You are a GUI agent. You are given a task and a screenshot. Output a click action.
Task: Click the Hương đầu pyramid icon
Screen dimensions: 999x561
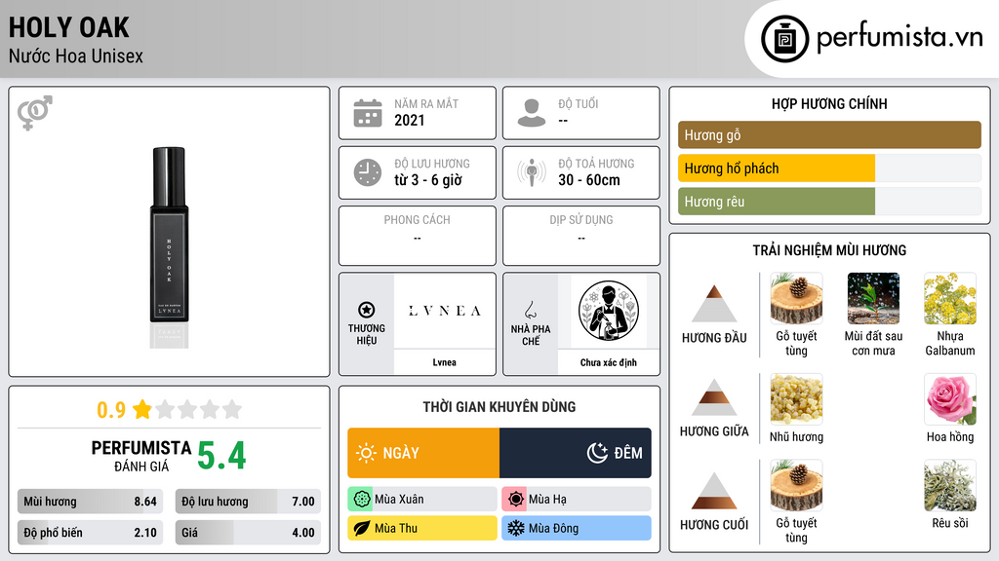pyautogui.click(x=714, y=304)
